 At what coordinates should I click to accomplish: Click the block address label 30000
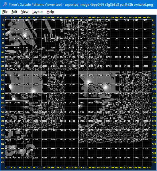coord(8,130)
